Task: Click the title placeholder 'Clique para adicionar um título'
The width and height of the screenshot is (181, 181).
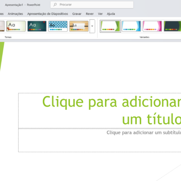Action: point(100,110)
